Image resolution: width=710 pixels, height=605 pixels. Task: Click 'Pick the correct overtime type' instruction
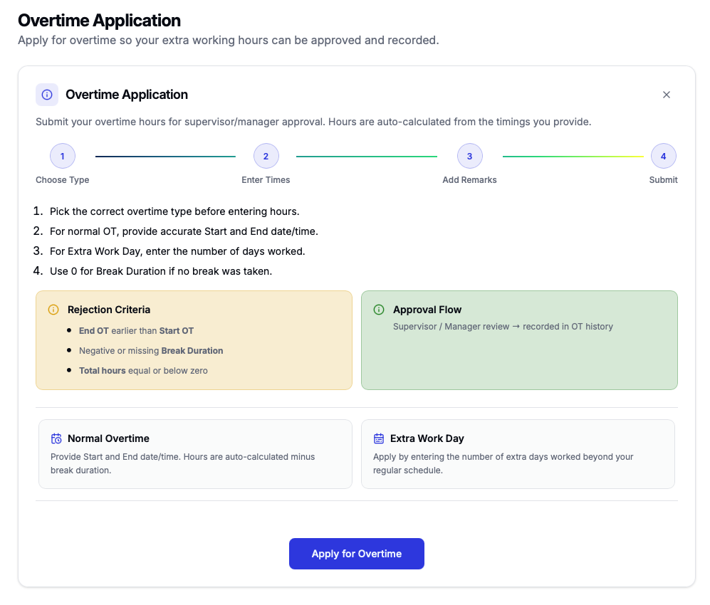174,211
